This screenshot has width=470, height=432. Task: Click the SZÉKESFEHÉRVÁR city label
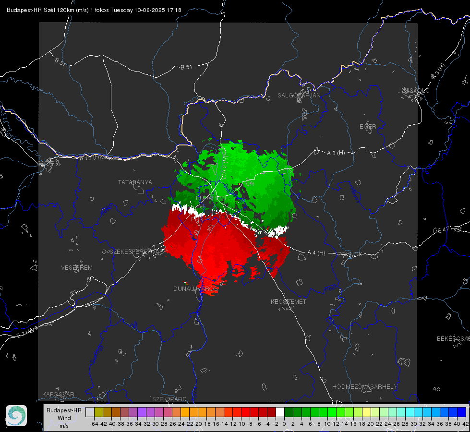137,252
